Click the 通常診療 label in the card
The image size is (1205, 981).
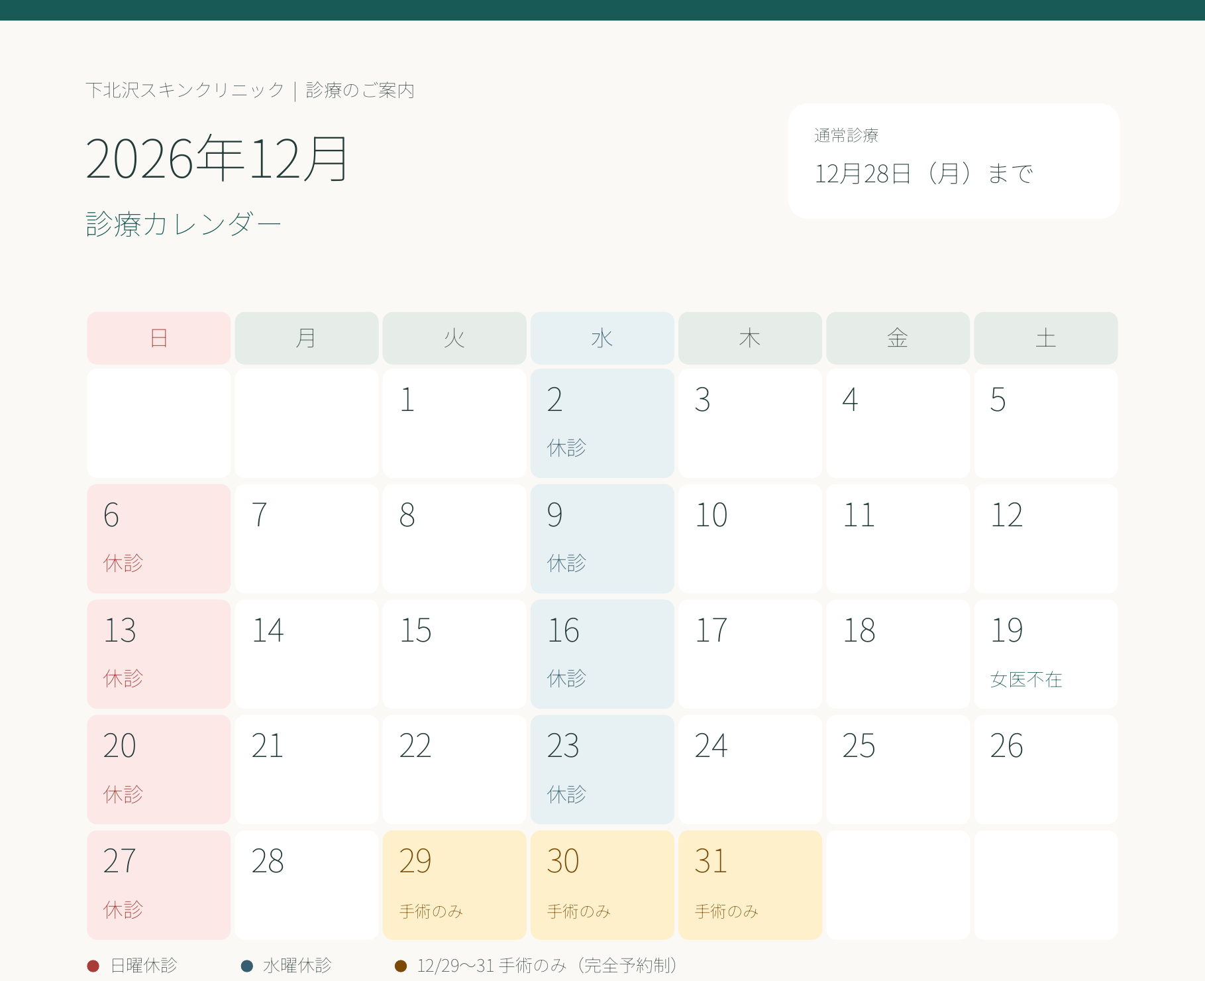847,135
